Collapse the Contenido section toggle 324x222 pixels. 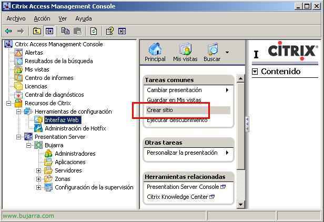(255, 72)
